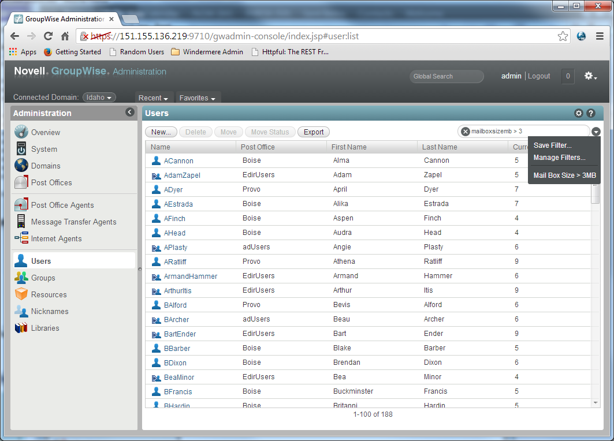Sort by the Post Office column header

click(x=281, y=147)
